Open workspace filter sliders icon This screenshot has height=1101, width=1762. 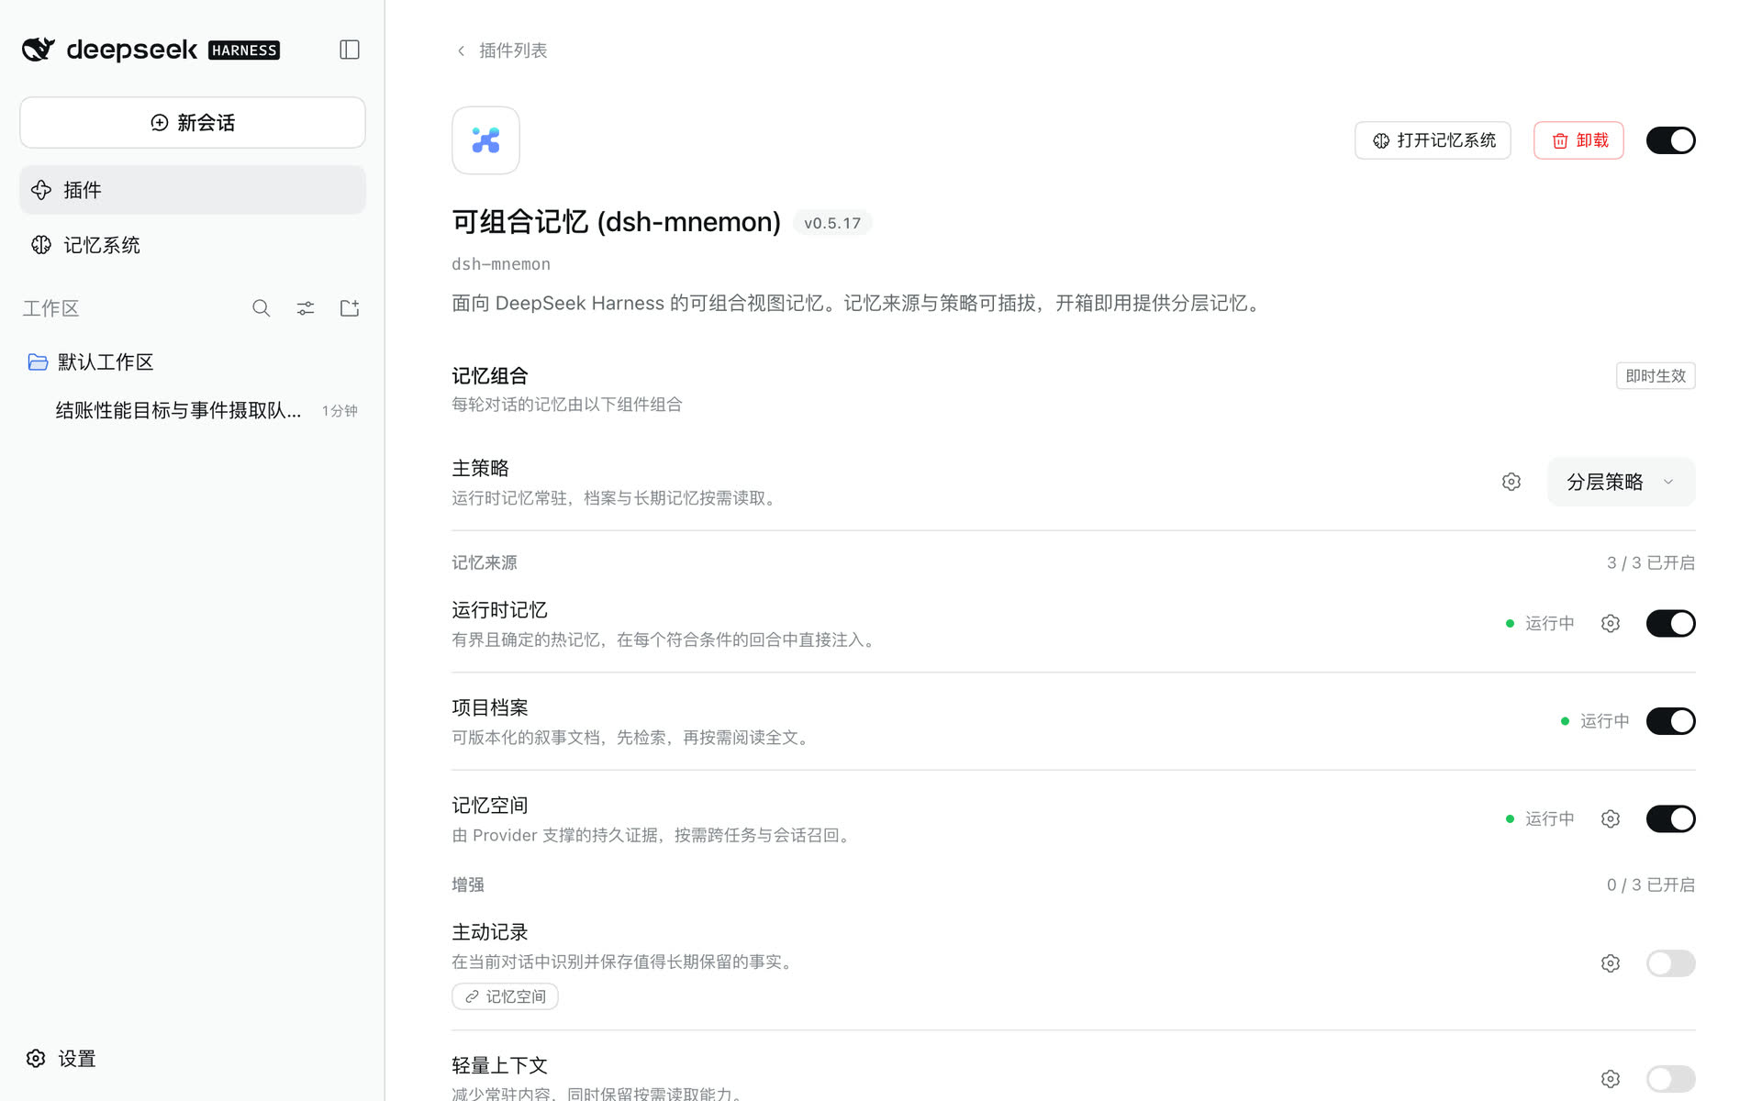(306, 308)
